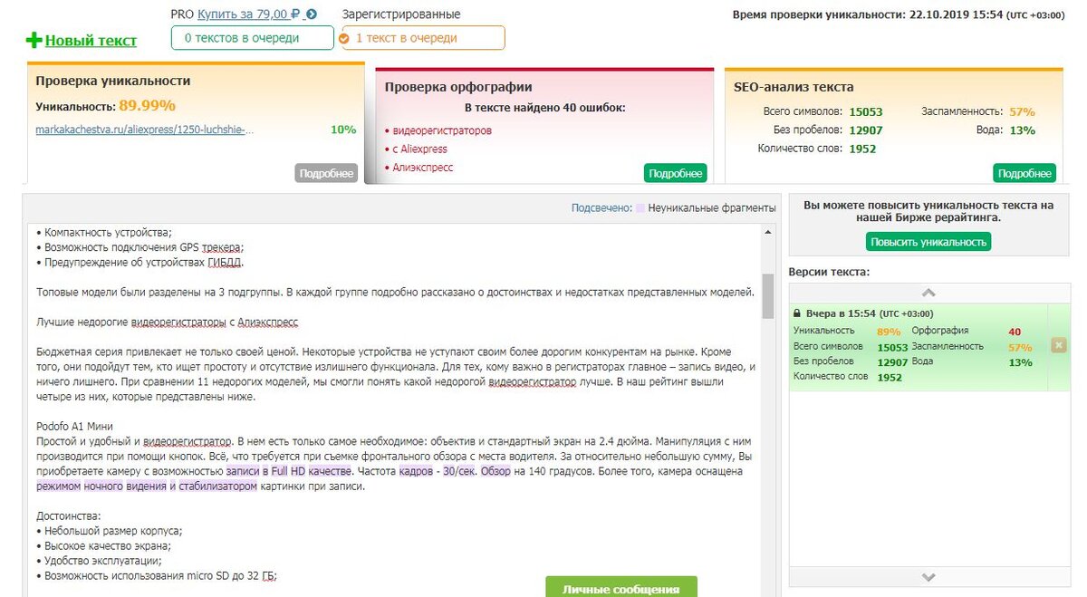Collapse the versions list with the up chevron
1087x597 pixels.
[x=927, y=293]
